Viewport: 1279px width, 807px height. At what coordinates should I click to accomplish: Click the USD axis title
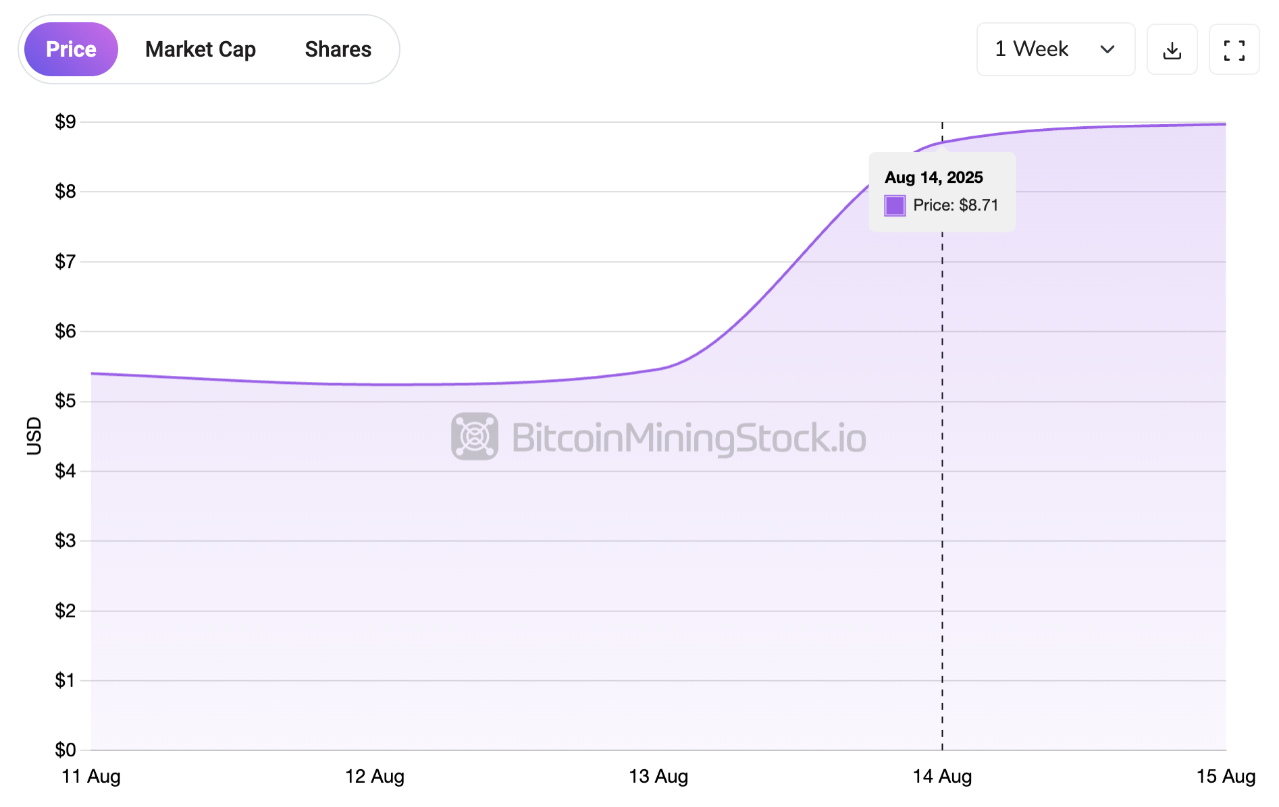34,436
